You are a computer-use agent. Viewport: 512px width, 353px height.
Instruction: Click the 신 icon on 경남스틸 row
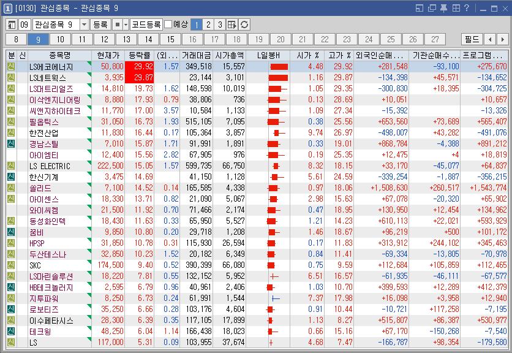11,144
